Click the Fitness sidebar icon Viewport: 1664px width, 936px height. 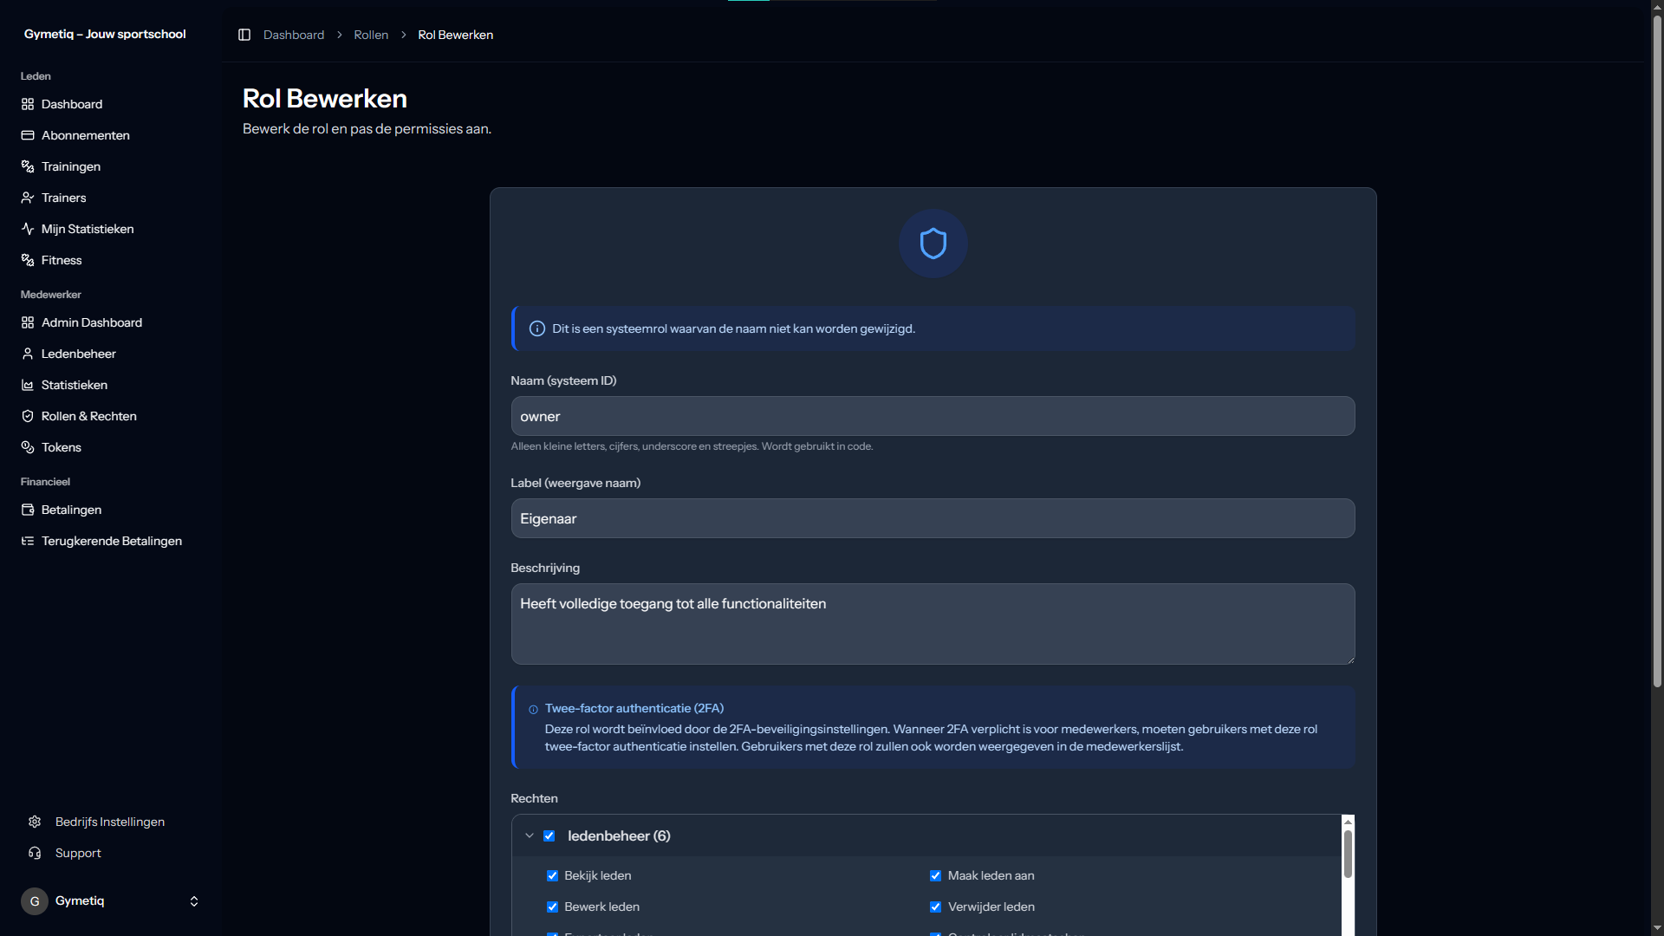(x=28, y=260)
